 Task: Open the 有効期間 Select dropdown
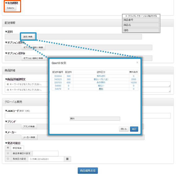pyautogui.click(x=11, y=8)
